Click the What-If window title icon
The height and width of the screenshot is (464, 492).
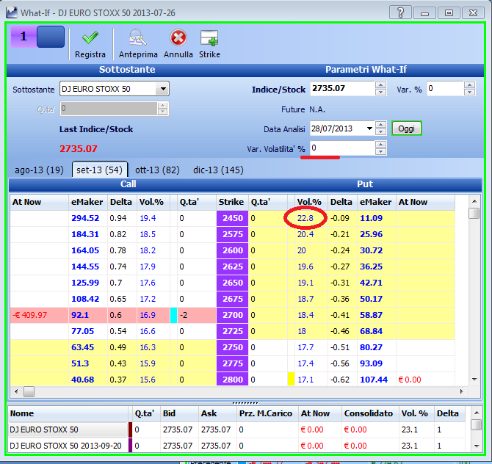click(x=12, y=12)
